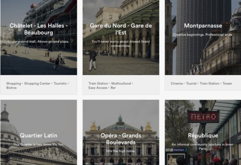
Task: Select the Tourist tag under Montparnasse
Action: (x=191, y=83)
